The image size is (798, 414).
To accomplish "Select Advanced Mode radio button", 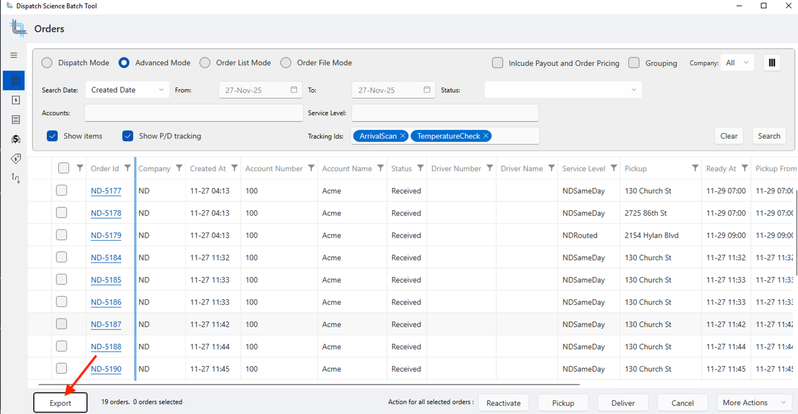I will pos(124,62).
